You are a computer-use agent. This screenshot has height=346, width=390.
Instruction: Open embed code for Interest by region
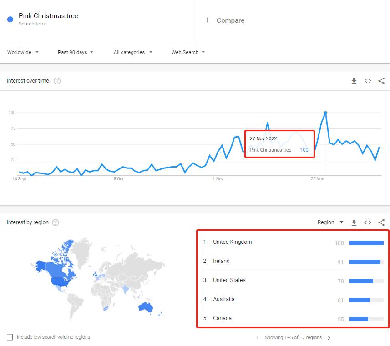coord(368,222)
